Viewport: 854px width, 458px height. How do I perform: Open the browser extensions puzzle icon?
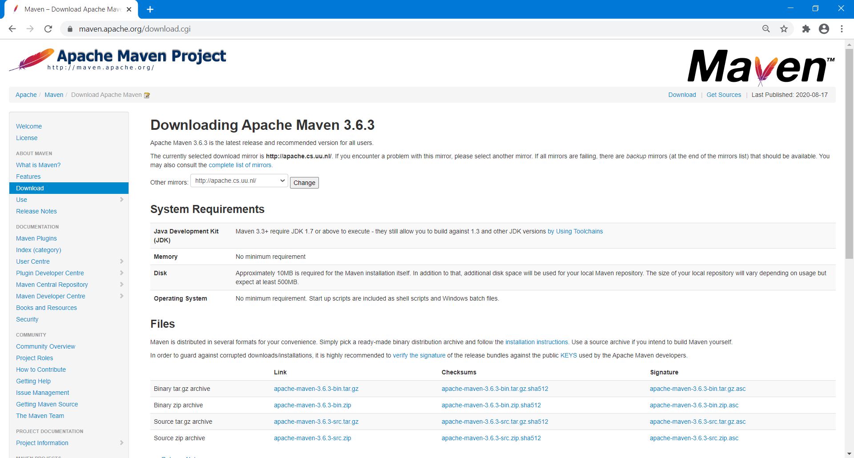coord(806,29)
